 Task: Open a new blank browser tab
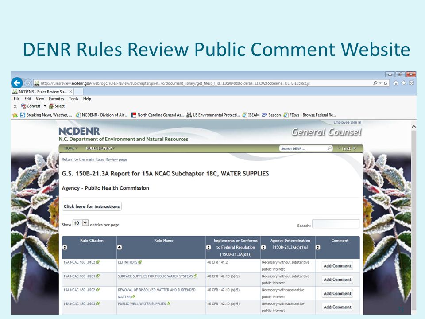point(78,92)
